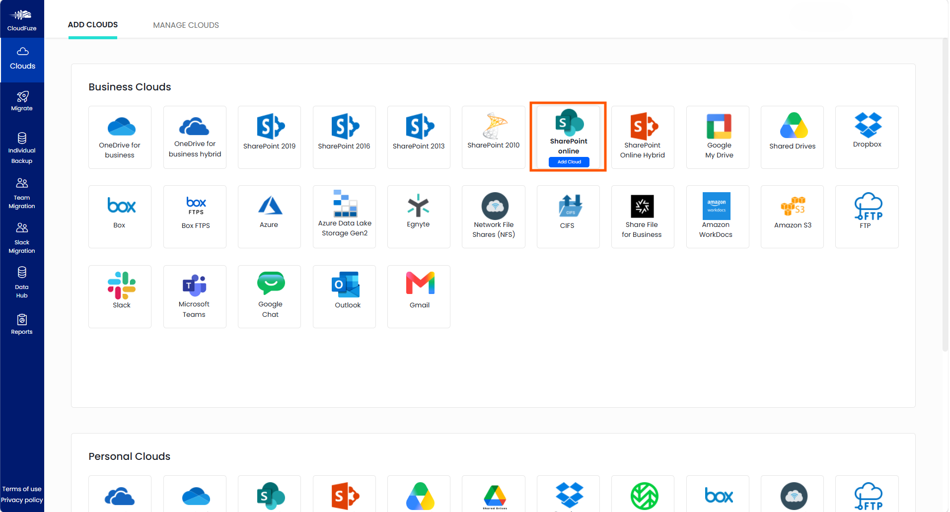Select personal Box icon
Image resolution: width=950 pixels, height=512 pixels.
pyautogui.click(x=719, y=496)
